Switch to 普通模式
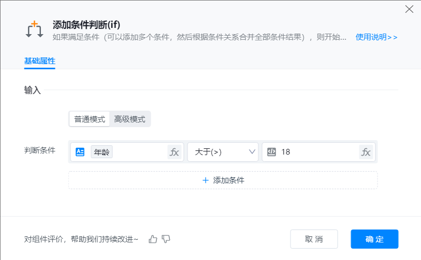The width and height of the screenshot is (421, 260). 90,119
